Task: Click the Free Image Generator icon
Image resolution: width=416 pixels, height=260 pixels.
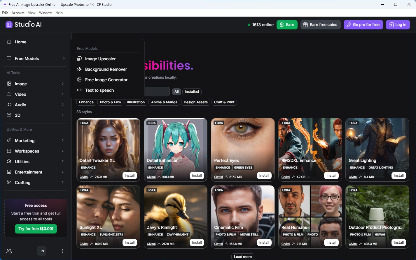Action: pos(79,79)
